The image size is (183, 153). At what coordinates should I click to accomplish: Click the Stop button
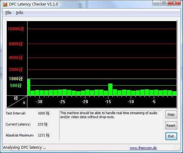[171, 114]
